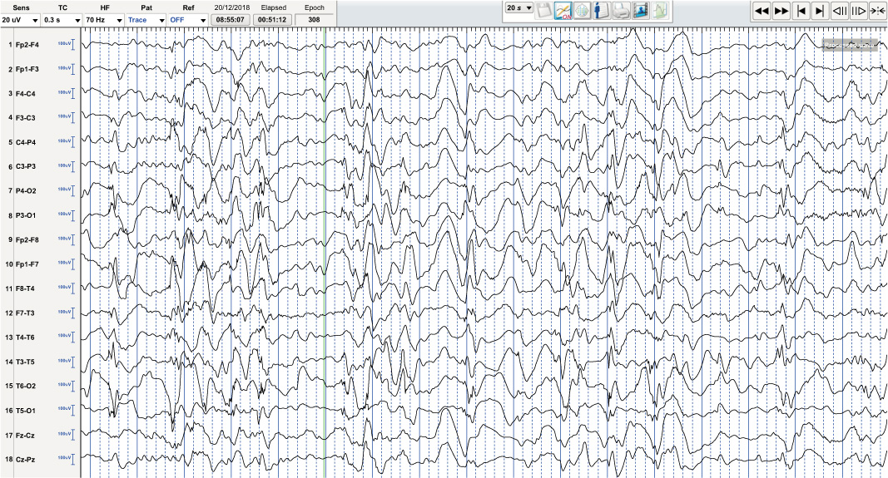Select channel label F7-T3
Screen dimensions: 888x478
click(x=25, y=313)
